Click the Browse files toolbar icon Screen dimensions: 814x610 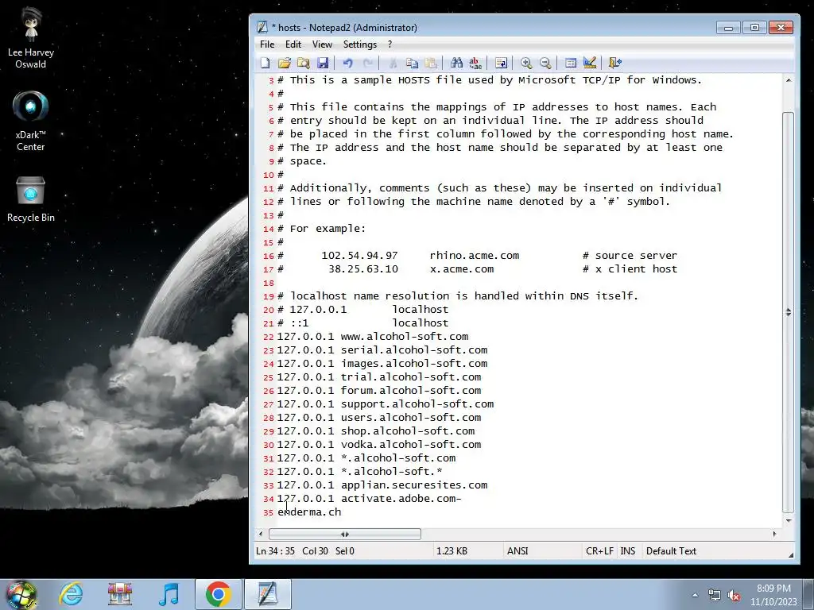[303, 63]
